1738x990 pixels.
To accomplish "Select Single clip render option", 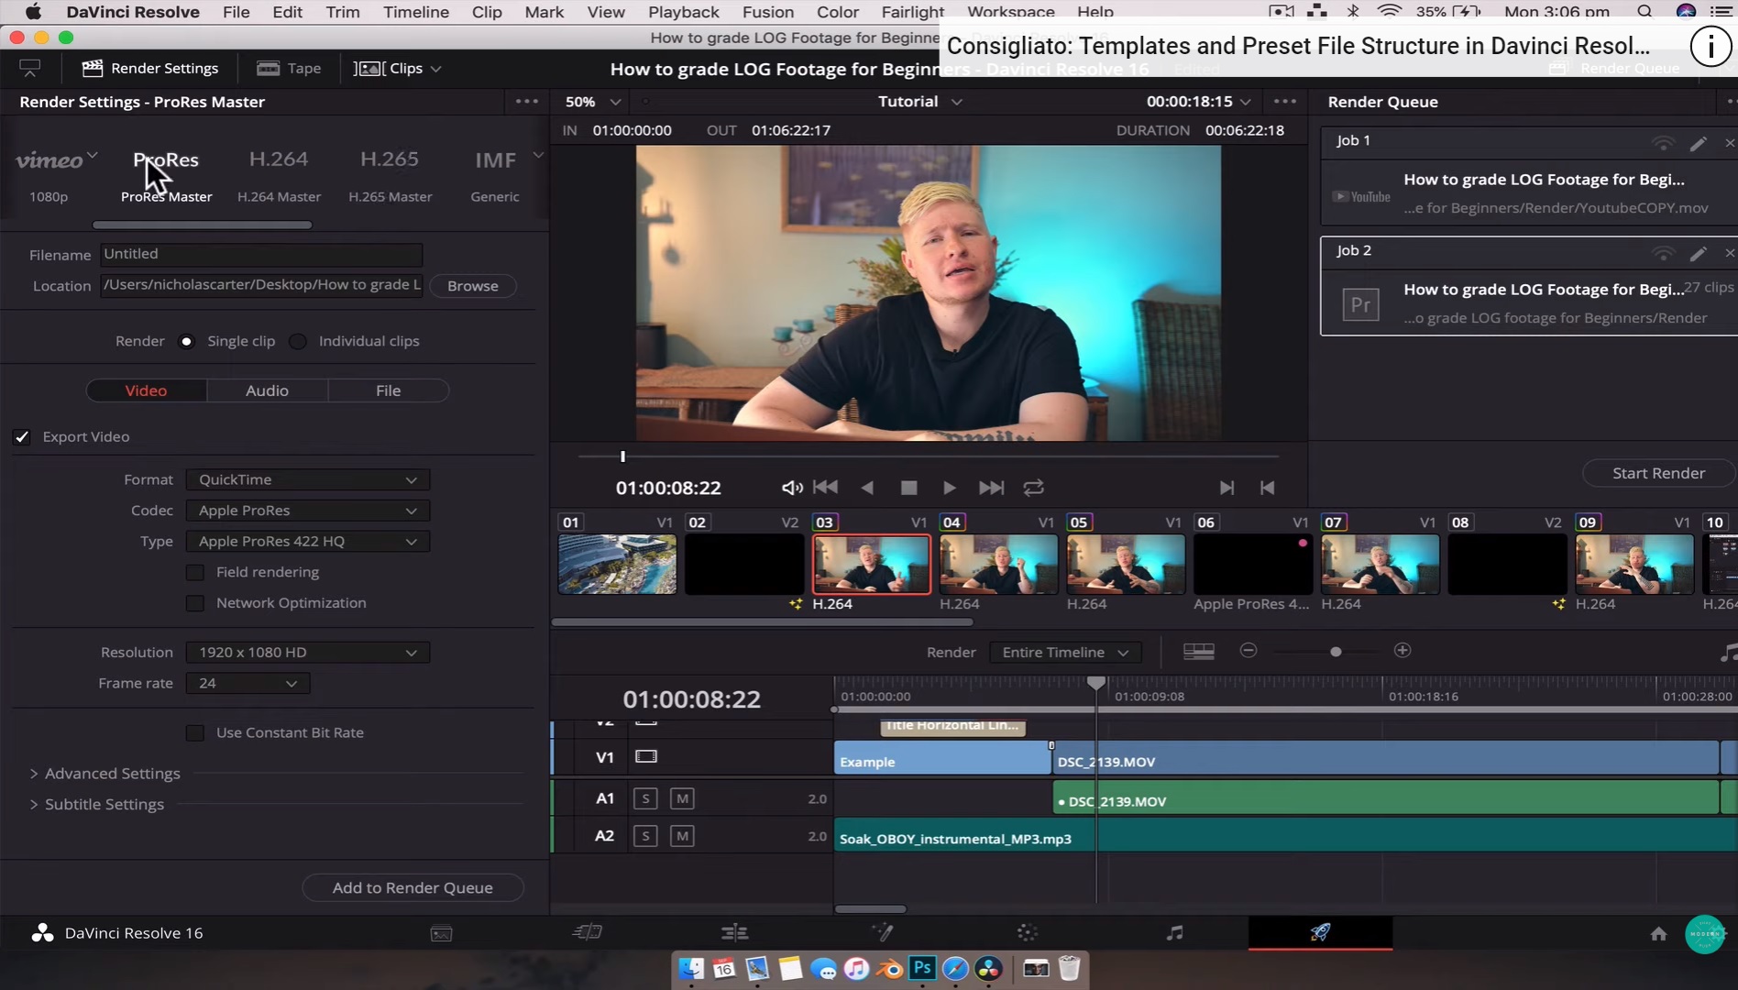I will coord(187,341).
